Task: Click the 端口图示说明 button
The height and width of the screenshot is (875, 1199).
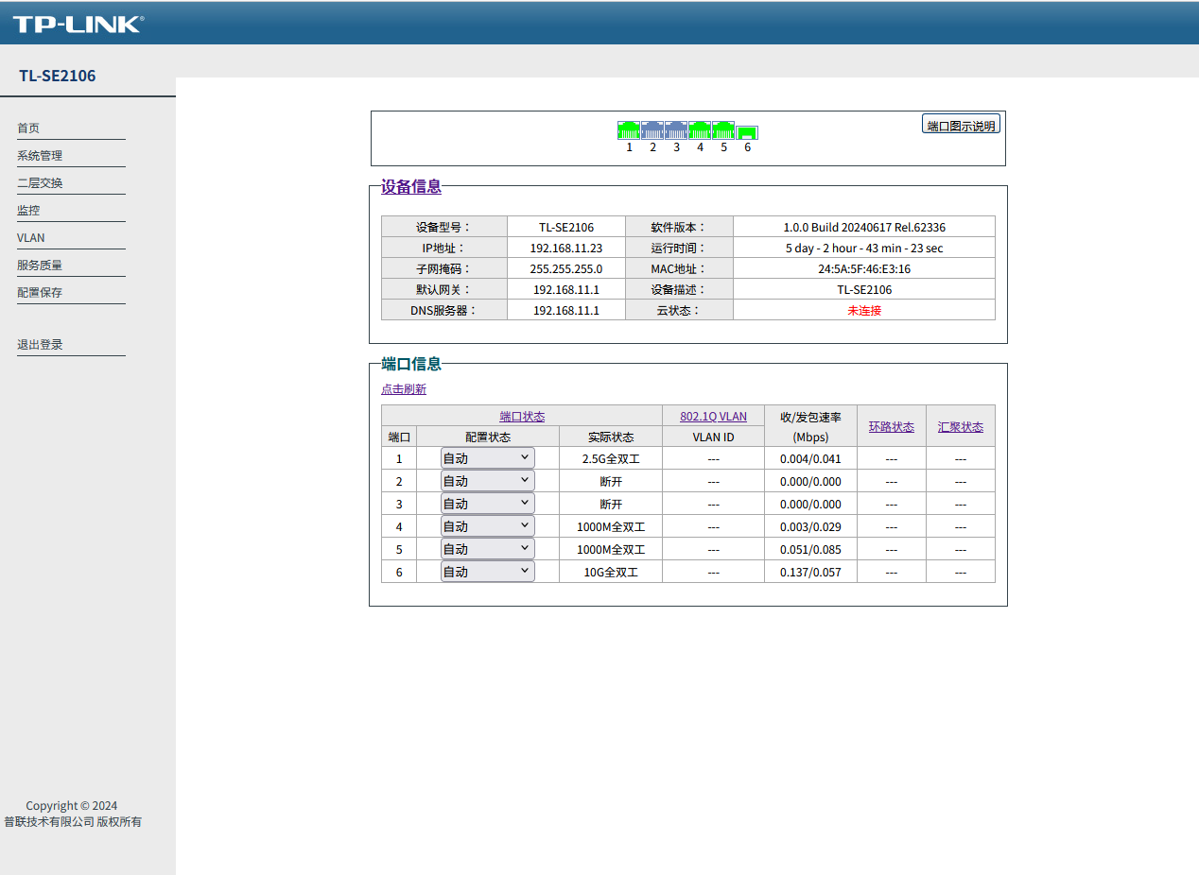Action: click(961, 125)
